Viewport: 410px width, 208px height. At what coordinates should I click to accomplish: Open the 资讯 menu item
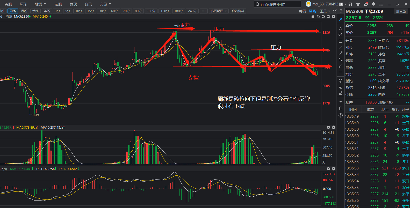click(x=88, y=4)
